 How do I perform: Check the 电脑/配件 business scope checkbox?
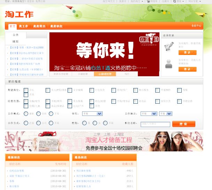coord(26,101)
